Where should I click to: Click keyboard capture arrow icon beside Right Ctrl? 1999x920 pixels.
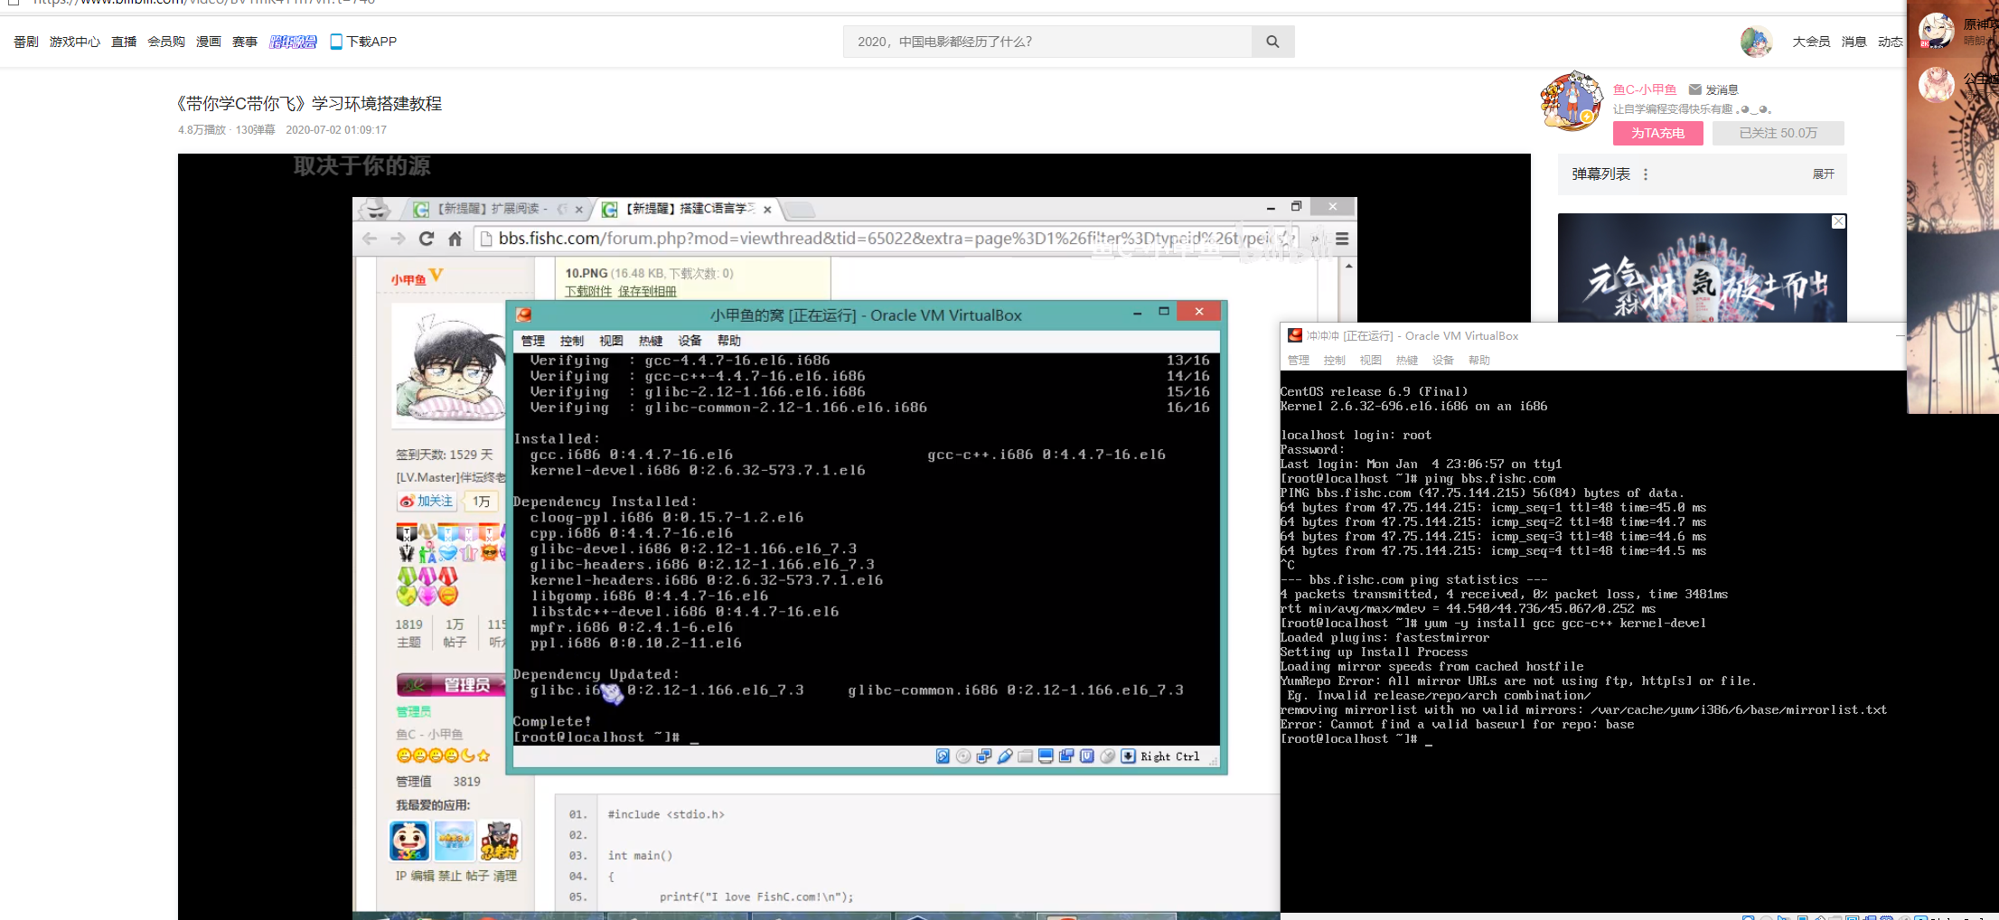click(x=1129, y=756)
